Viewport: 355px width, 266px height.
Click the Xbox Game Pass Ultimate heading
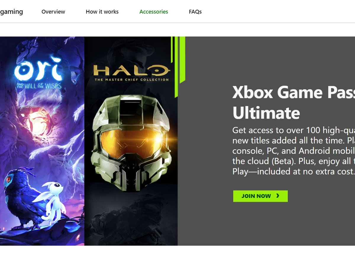pyautogui.click(x=293, y=103)
